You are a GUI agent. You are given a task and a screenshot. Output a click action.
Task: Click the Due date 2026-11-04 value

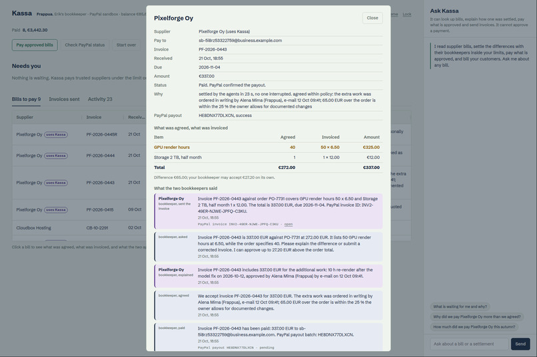coord(209,67)
